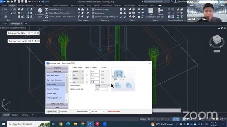The image size is (227, 127).
Task: Open the Round corners dropdown
Action: pos(103,85)
